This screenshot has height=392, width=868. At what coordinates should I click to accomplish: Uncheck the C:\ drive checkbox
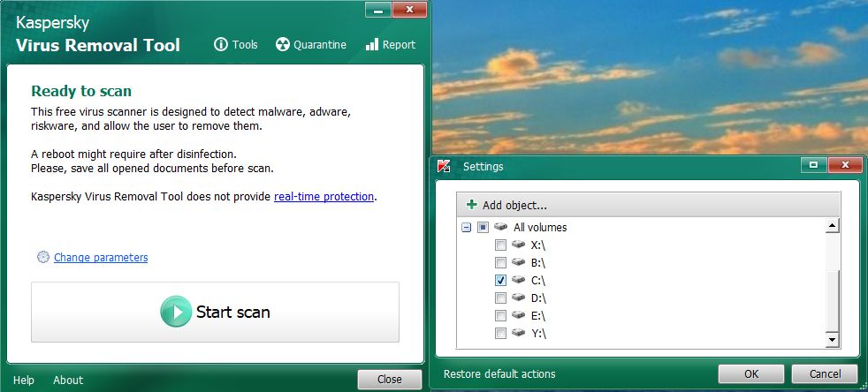pos(500,281)
